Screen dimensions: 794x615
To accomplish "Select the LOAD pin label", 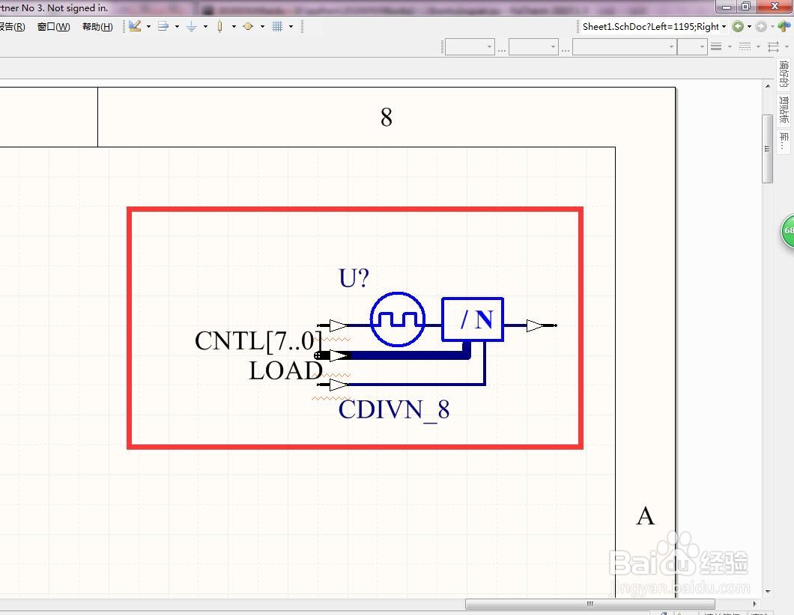I will point(285,370).
